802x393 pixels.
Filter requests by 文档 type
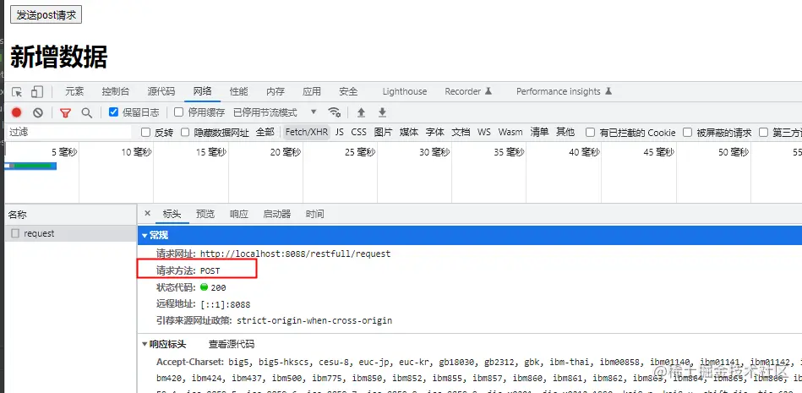[x=461, y=132]
